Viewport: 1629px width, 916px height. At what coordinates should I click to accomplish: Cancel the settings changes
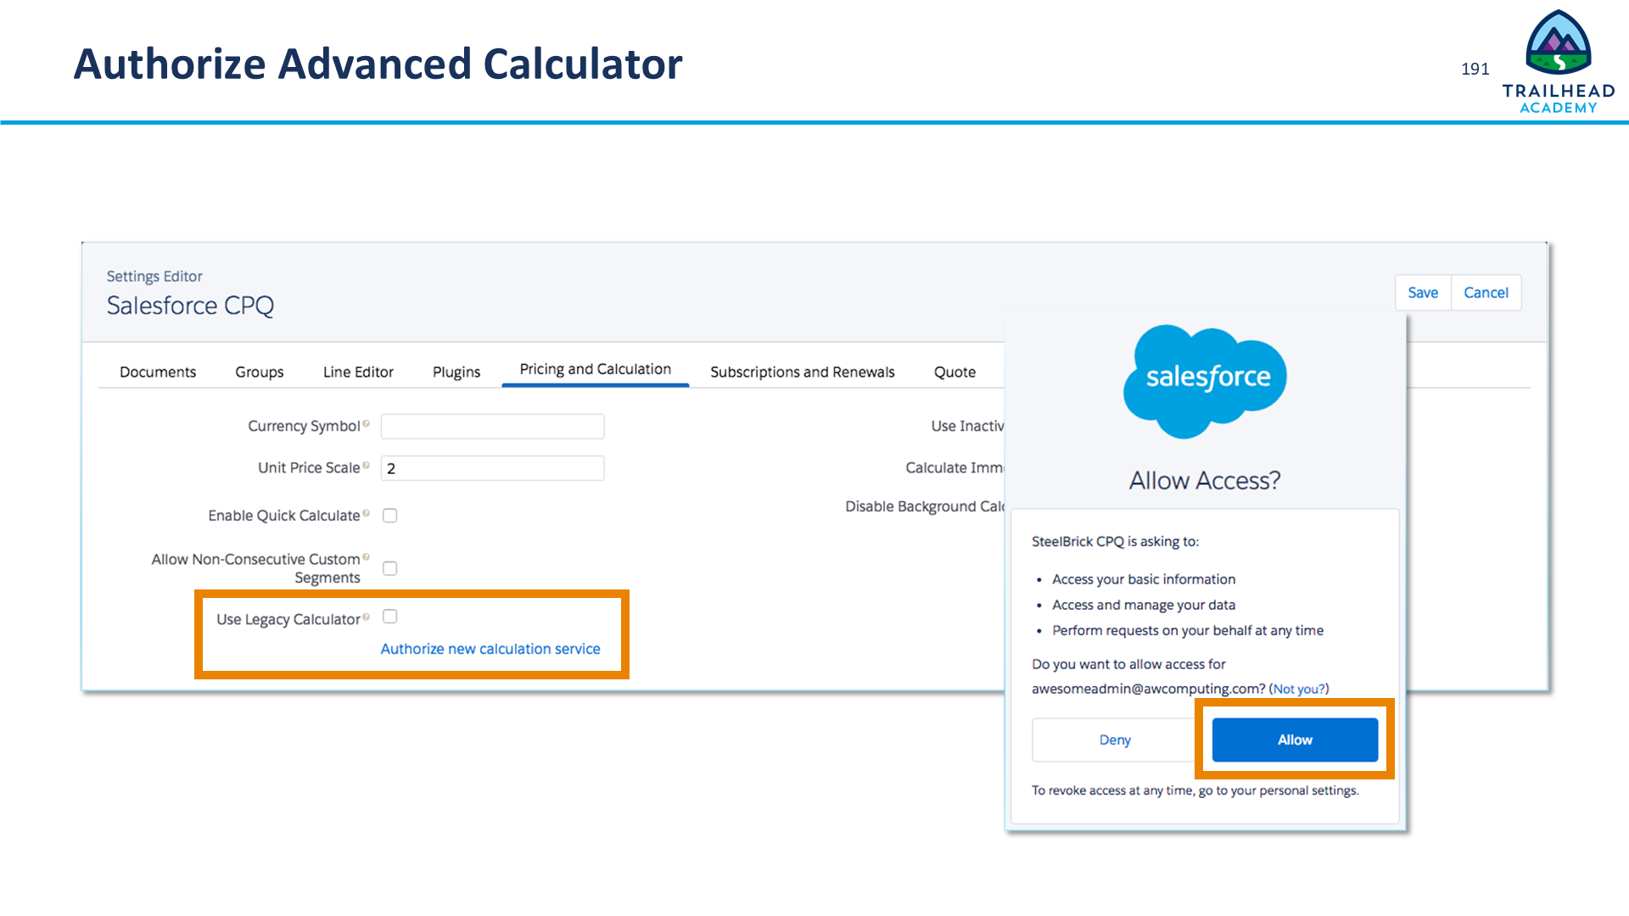[x=1486, y=293]
